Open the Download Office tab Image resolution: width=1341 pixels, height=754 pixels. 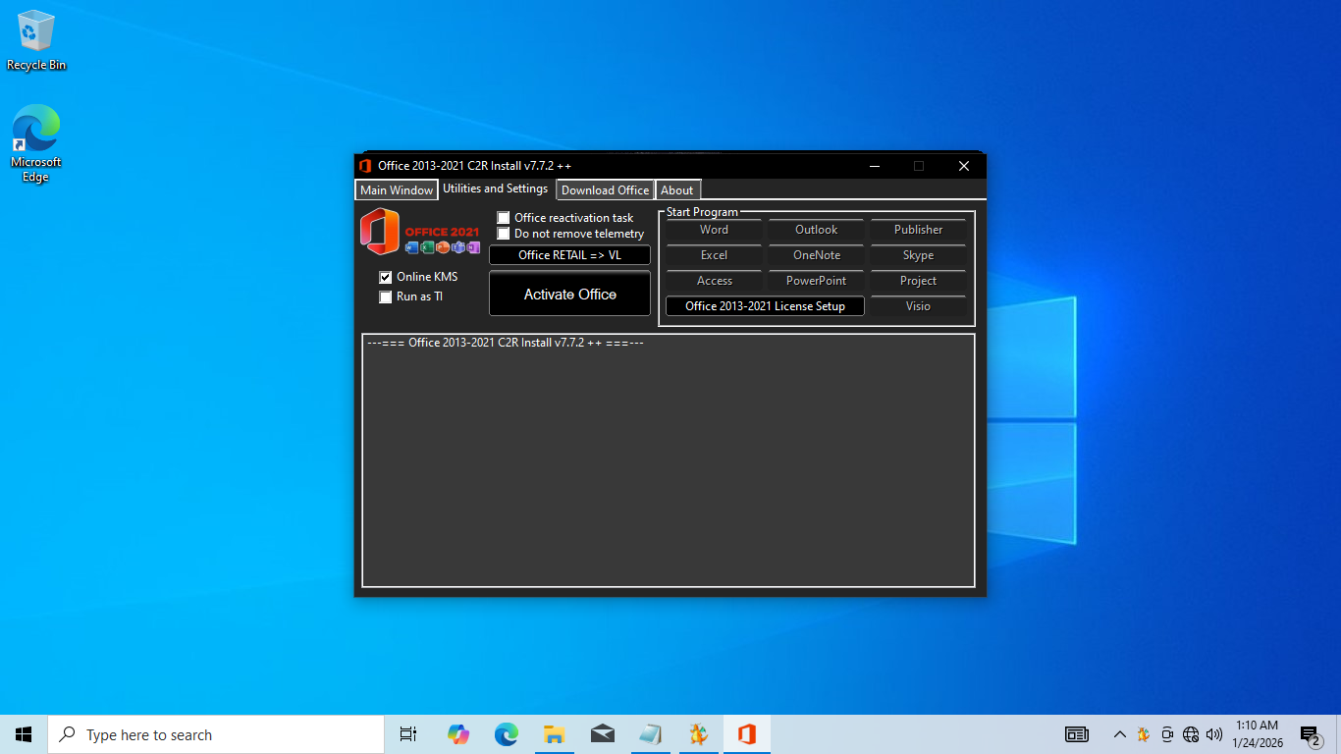click(x=605, y=190)
